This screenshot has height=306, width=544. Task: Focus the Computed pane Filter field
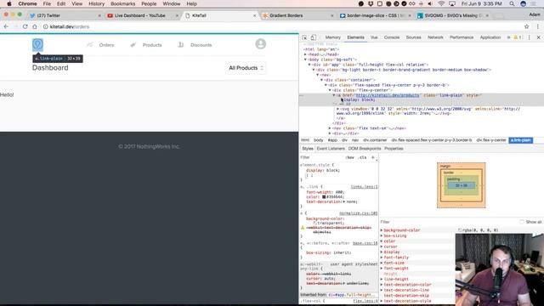(448, 222)
